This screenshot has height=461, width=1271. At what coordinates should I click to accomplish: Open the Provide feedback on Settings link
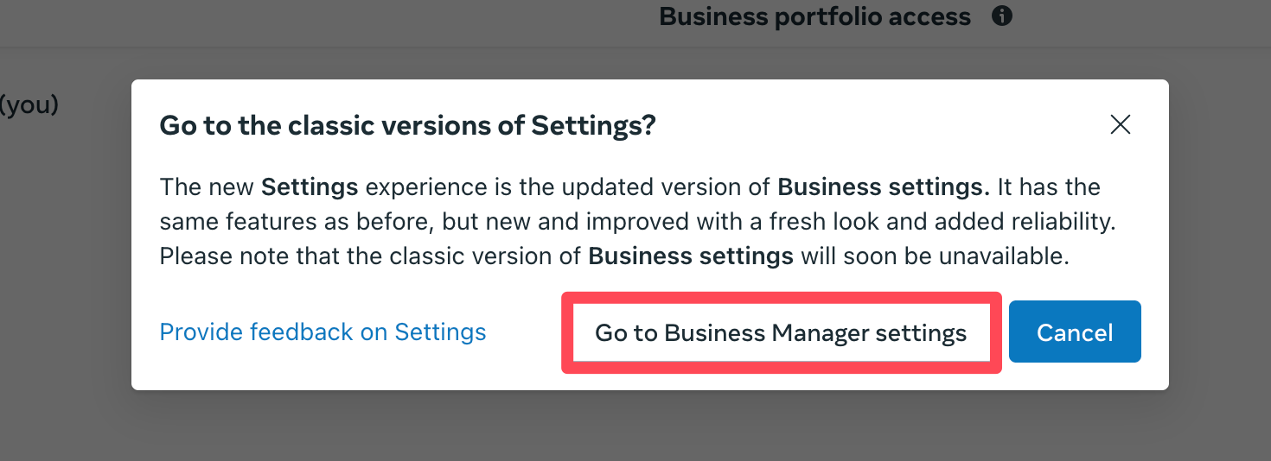(323, 332)
